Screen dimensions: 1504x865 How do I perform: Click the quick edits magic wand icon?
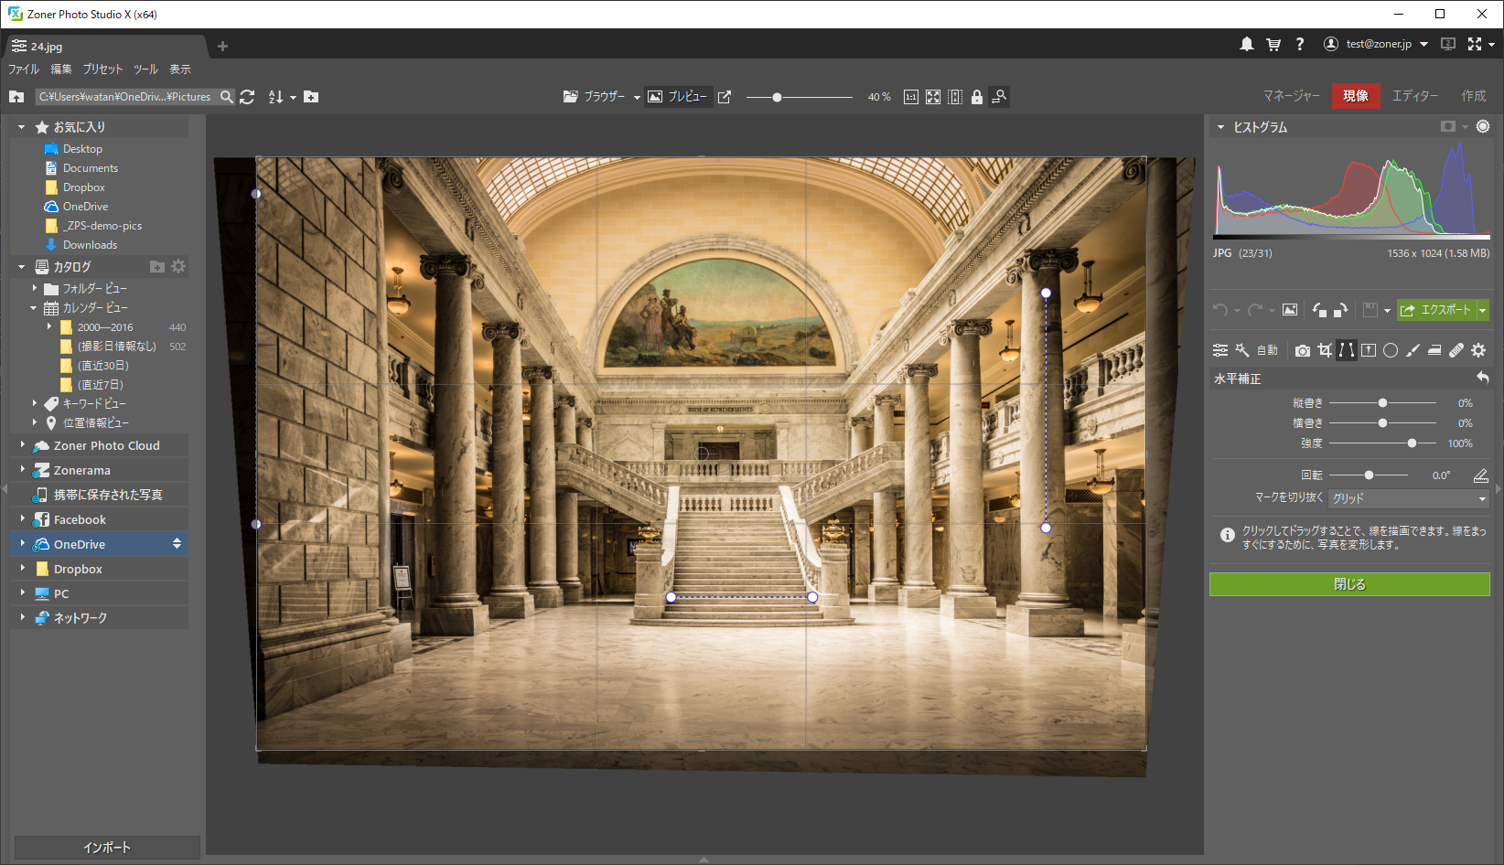(x=1242, y=350)
